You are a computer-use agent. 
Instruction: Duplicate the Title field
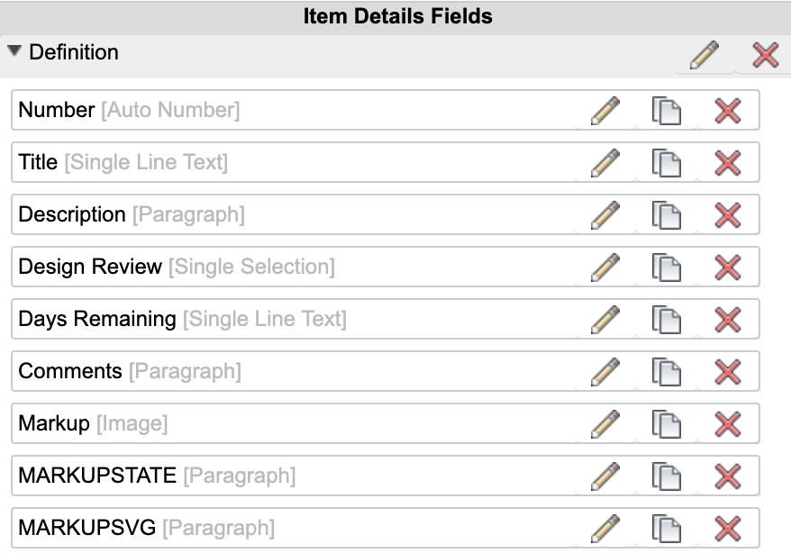tap(666, 163)
